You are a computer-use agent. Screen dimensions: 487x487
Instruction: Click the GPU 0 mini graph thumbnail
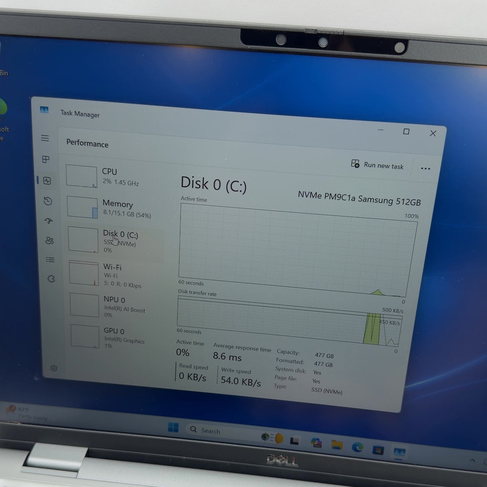(85, 336)
